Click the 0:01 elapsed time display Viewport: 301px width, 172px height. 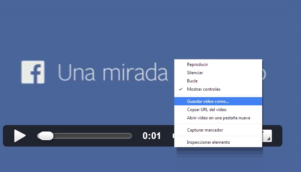pyautogui.click(x=152, y=136)
